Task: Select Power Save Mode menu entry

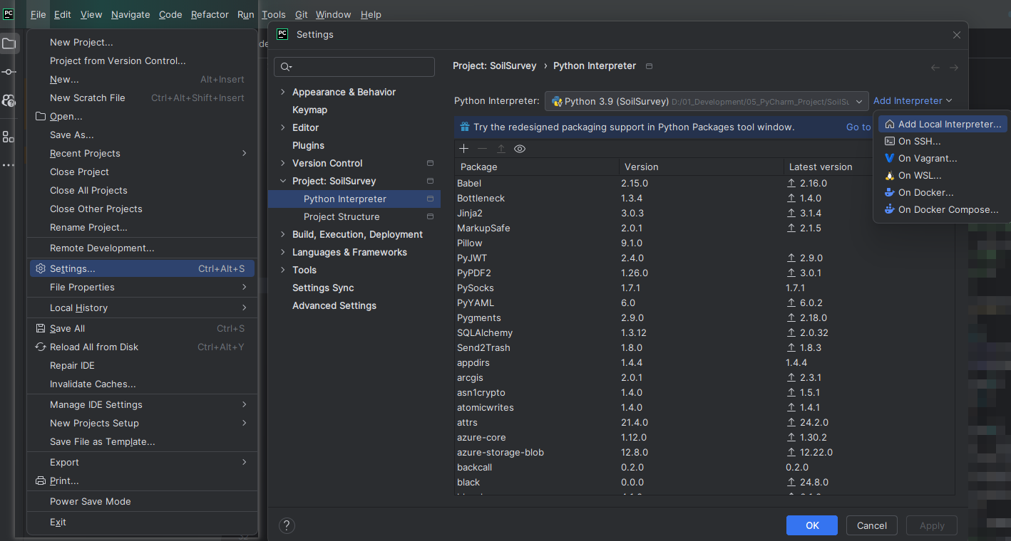Action: coord(142,501)
